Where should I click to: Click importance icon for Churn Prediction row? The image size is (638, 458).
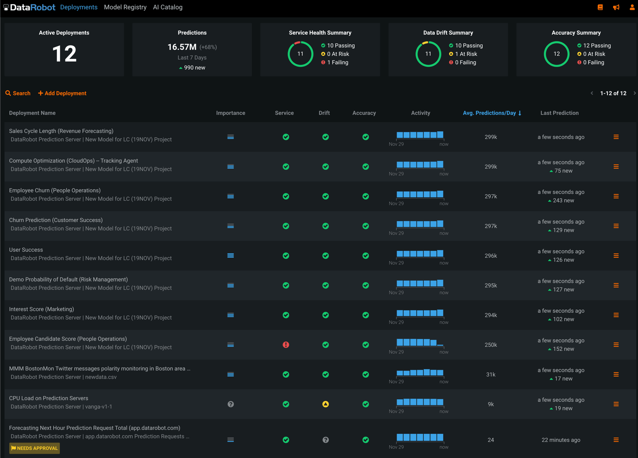coord(231,226)
